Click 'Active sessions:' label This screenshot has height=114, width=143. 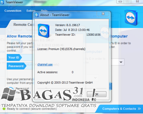47,72
